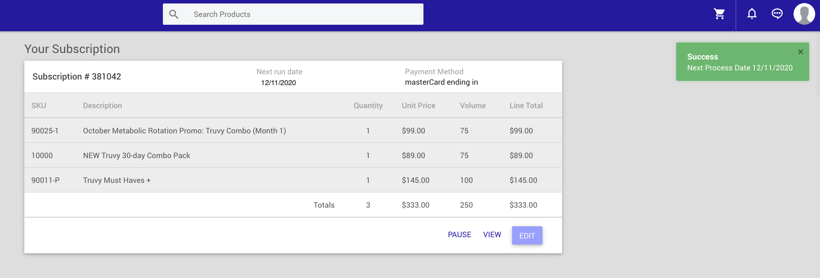
Task: Click the SKU column header
Action: [x=39, y=106]
